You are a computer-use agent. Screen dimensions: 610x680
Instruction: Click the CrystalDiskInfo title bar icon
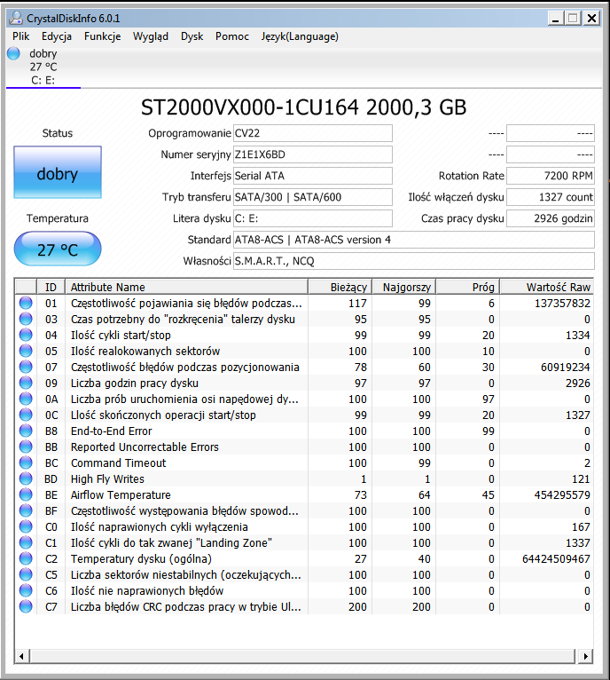[16, 18]
